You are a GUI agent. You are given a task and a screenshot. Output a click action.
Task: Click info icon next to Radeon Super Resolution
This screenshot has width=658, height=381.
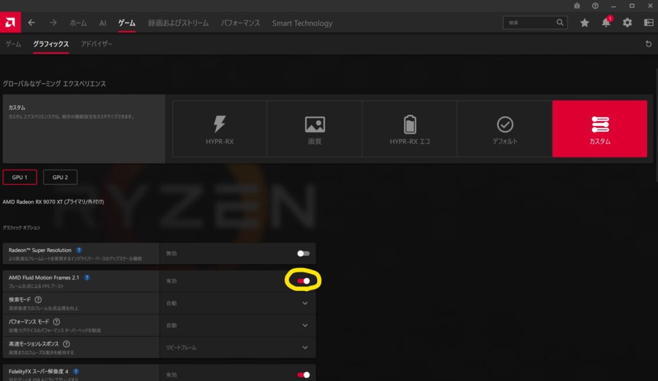pos(79,250)
